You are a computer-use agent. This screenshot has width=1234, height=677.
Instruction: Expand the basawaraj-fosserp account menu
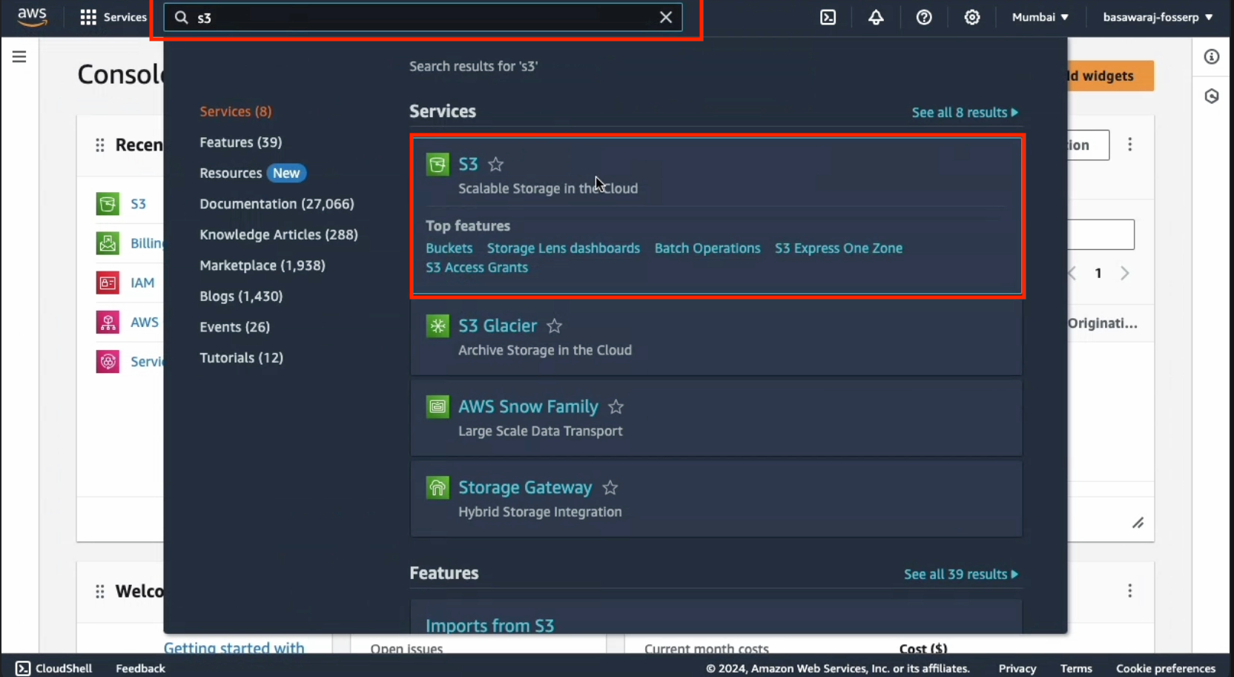coord(1158,17)
